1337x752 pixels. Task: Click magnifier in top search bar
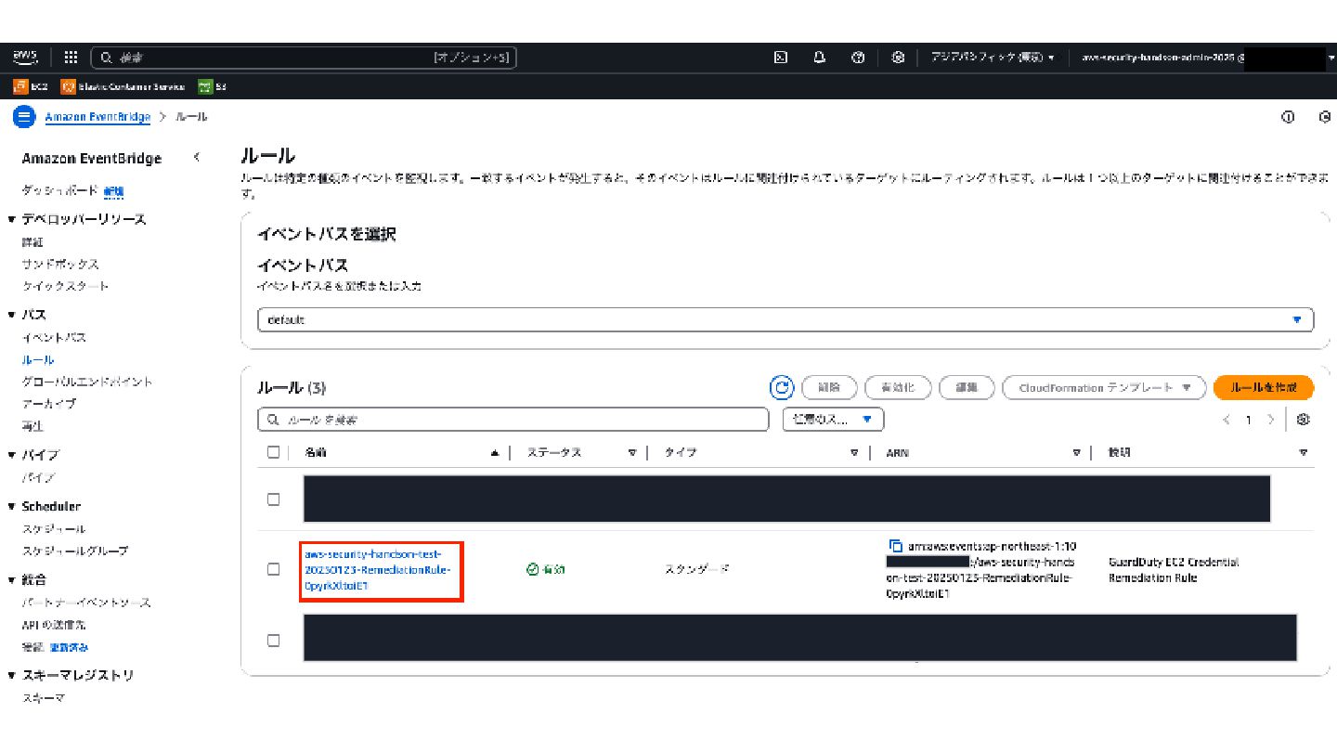[107, 58]
